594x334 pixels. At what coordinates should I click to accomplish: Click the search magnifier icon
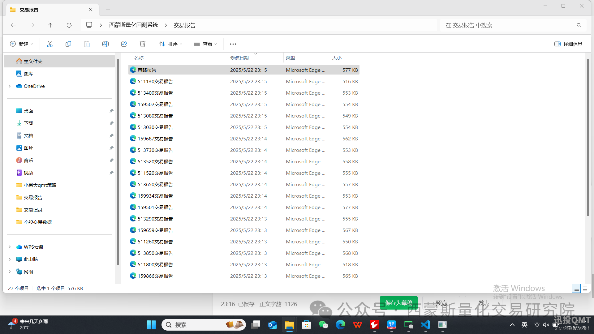point(579,25)
